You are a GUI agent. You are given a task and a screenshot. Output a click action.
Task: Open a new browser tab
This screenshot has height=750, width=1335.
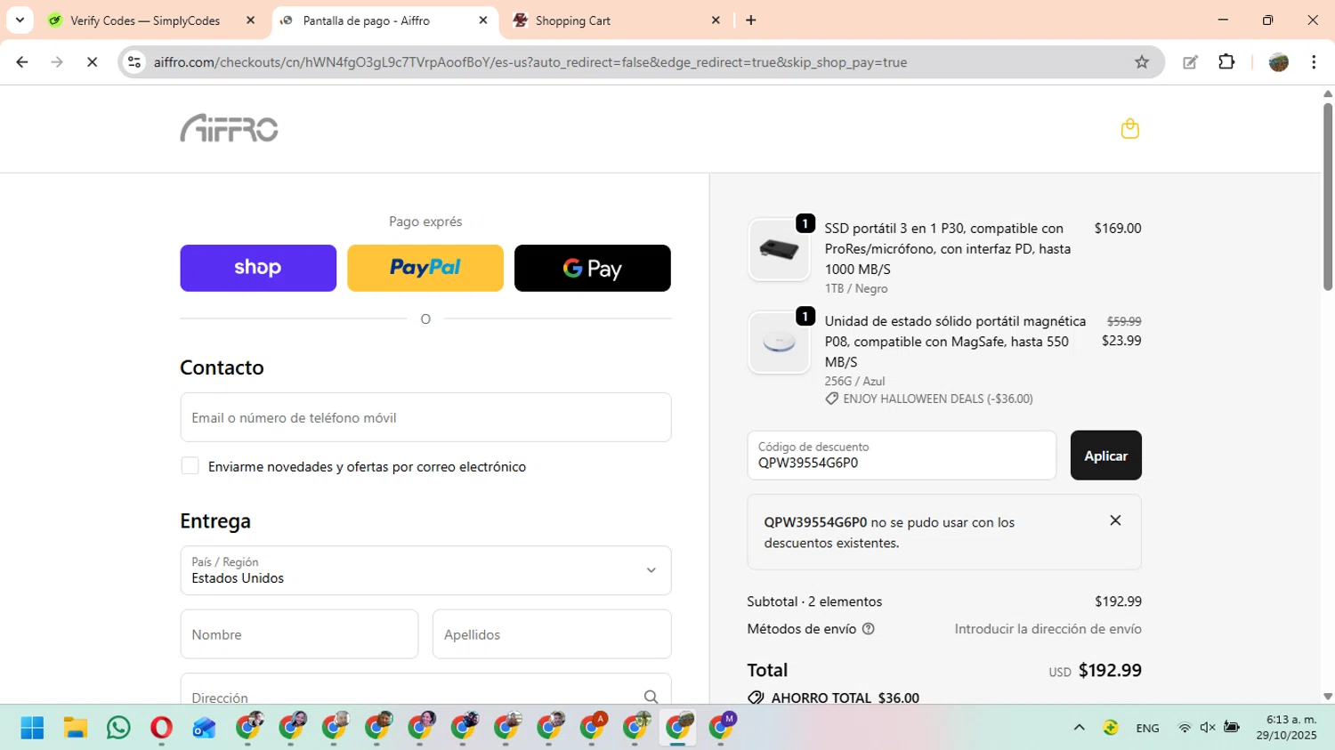point(751,20)
